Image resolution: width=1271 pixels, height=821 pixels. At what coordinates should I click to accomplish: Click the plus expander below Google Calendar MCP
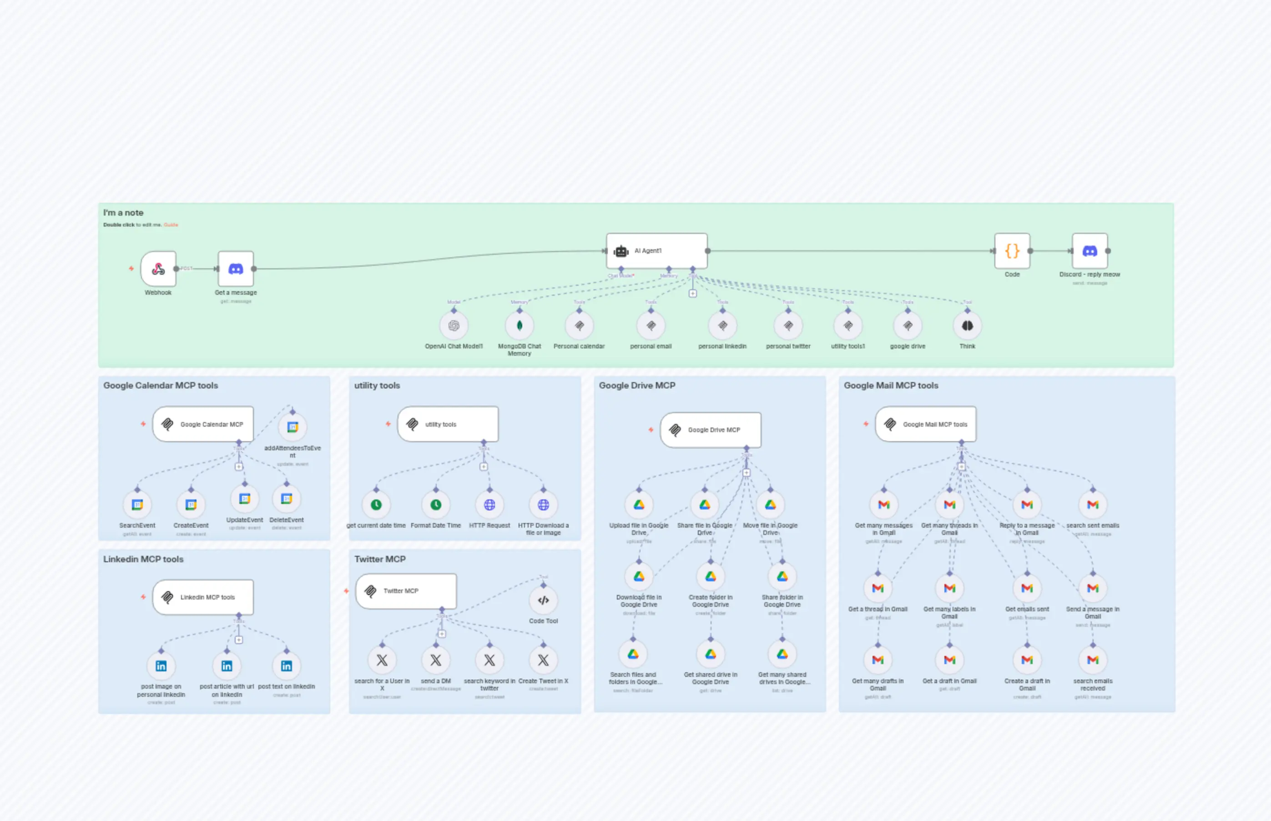[238, 467]
